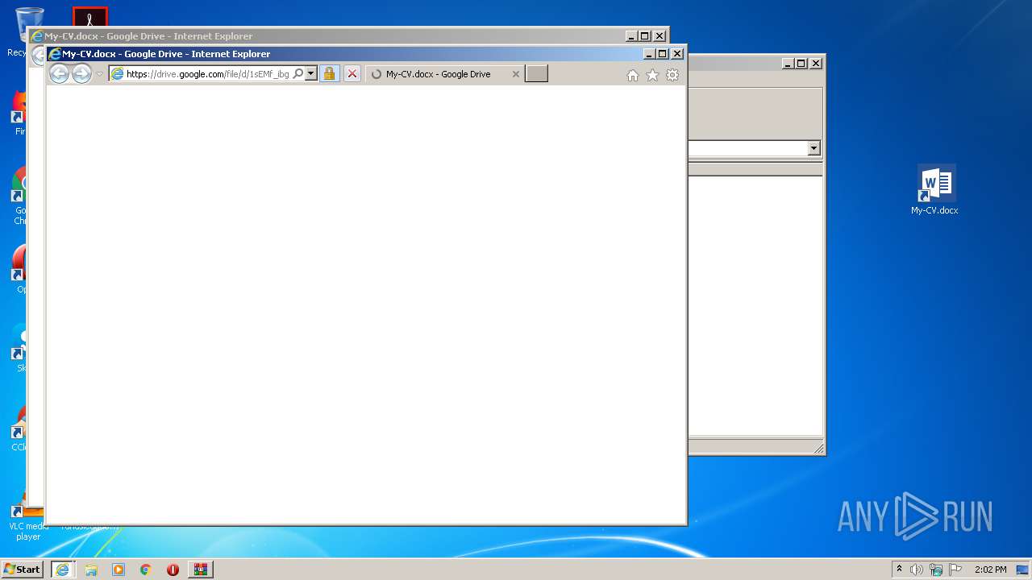
Task: Open the Adobe Reader desktop icon
Action: click(x=89, y=17)
